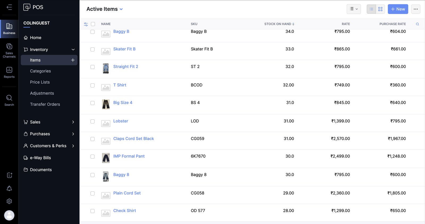Open the Claps Cord Set Black item

point(134,138)
